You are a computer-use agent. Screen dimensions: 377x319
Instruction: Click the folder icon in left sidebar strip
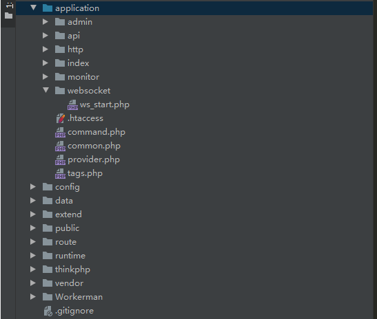point(9,16)
